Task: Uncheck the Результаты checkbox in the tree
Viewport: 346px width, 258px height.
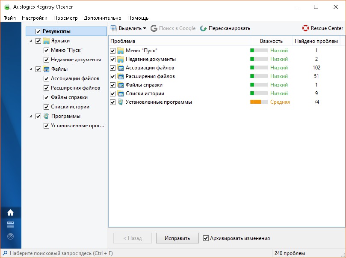Action: tap(38, 31)
